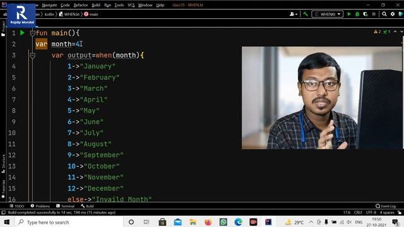This screenshot has width=404, height=227.
Task: Open the TODO tool window
Action: pos(17,206)
